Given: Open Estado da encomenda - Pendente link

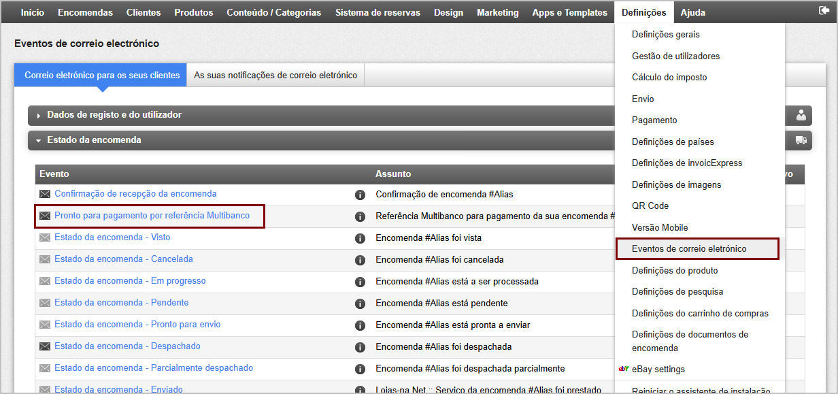Looking at the screenshot, I should tap(122, 303).
